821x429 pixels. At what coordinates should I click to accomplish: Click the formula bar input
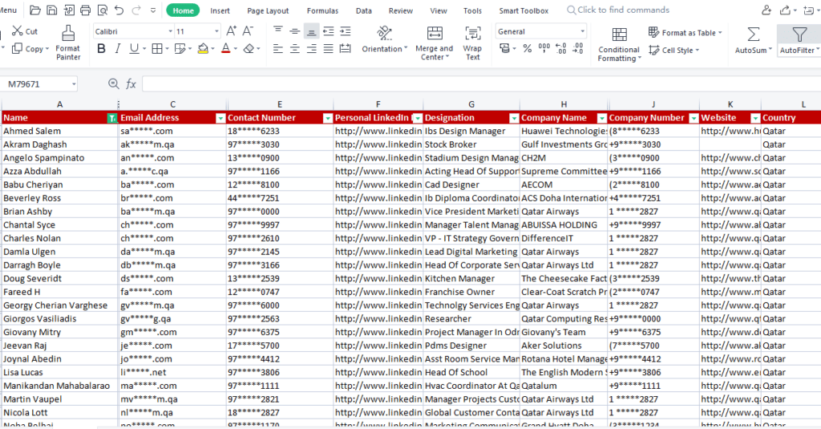(481, 84)
